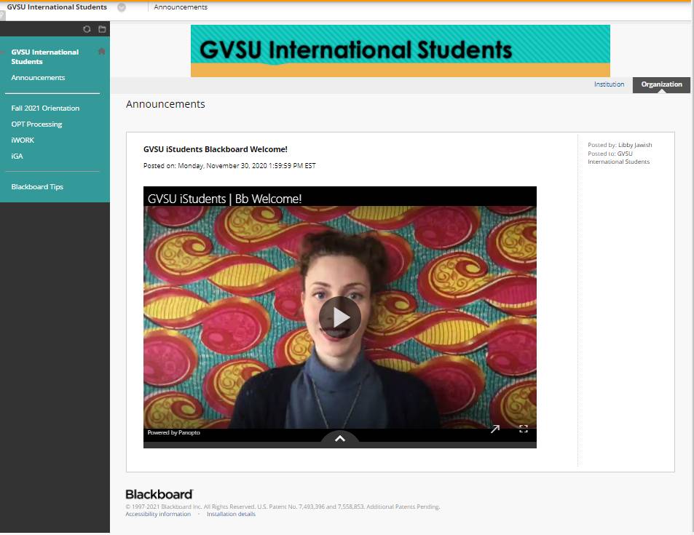This screenshot has height=535, width=694.
Task: Click the GVSU International Students banner image
Action: point(400,50)
